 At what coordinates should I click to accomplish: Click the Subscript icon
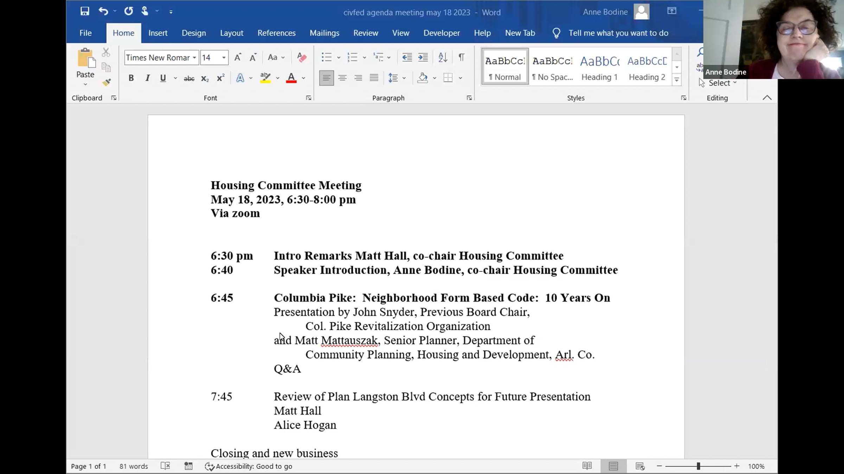205,78
